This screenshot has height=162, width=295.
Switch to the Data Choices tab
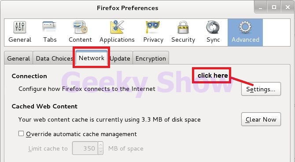click(x=54, y=58)
